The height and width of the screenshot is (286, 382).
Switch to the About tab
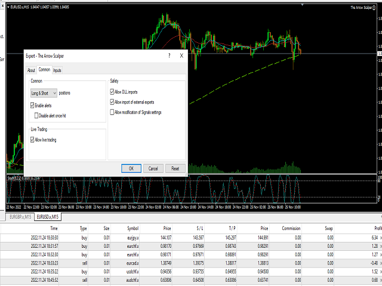[31, 70]
